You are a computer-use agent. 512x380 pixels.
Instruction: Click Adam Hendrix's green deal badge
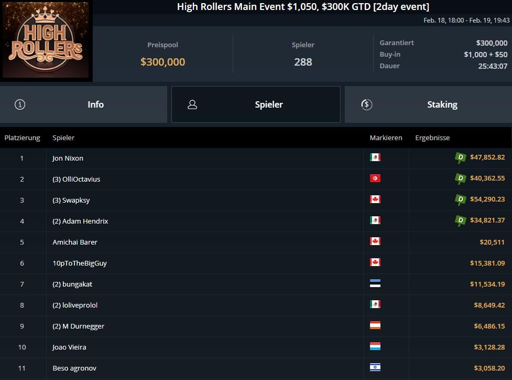461,220
